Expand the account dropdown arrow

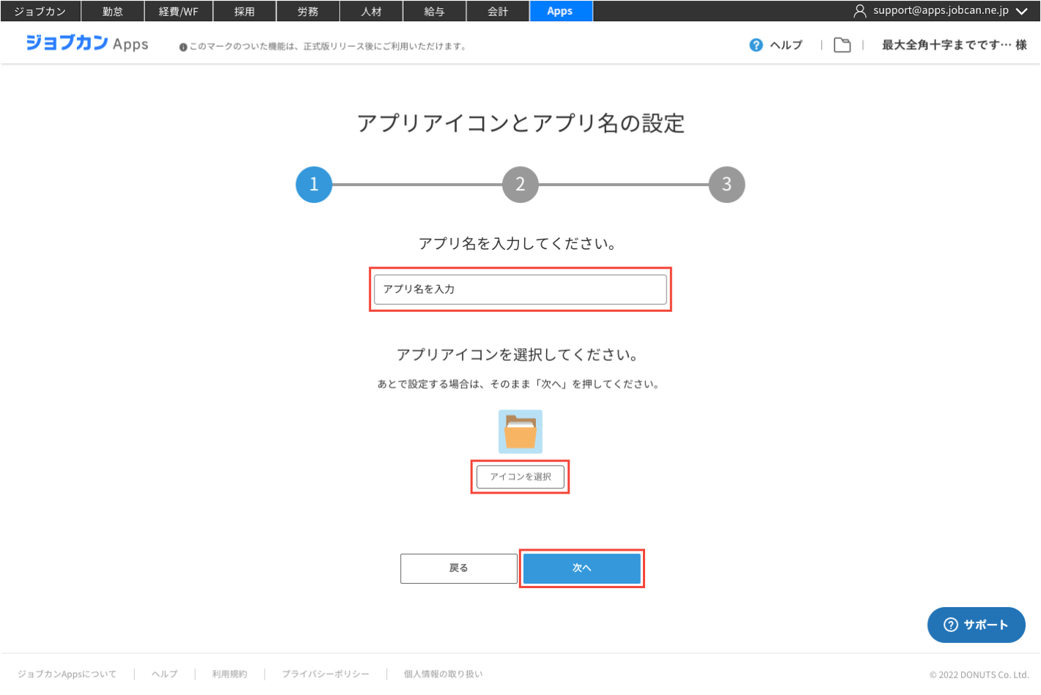(1022, 11)
